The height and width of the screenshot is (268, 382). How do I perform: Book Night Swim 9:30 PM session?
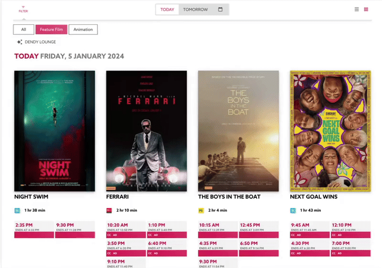pos(75,229)
